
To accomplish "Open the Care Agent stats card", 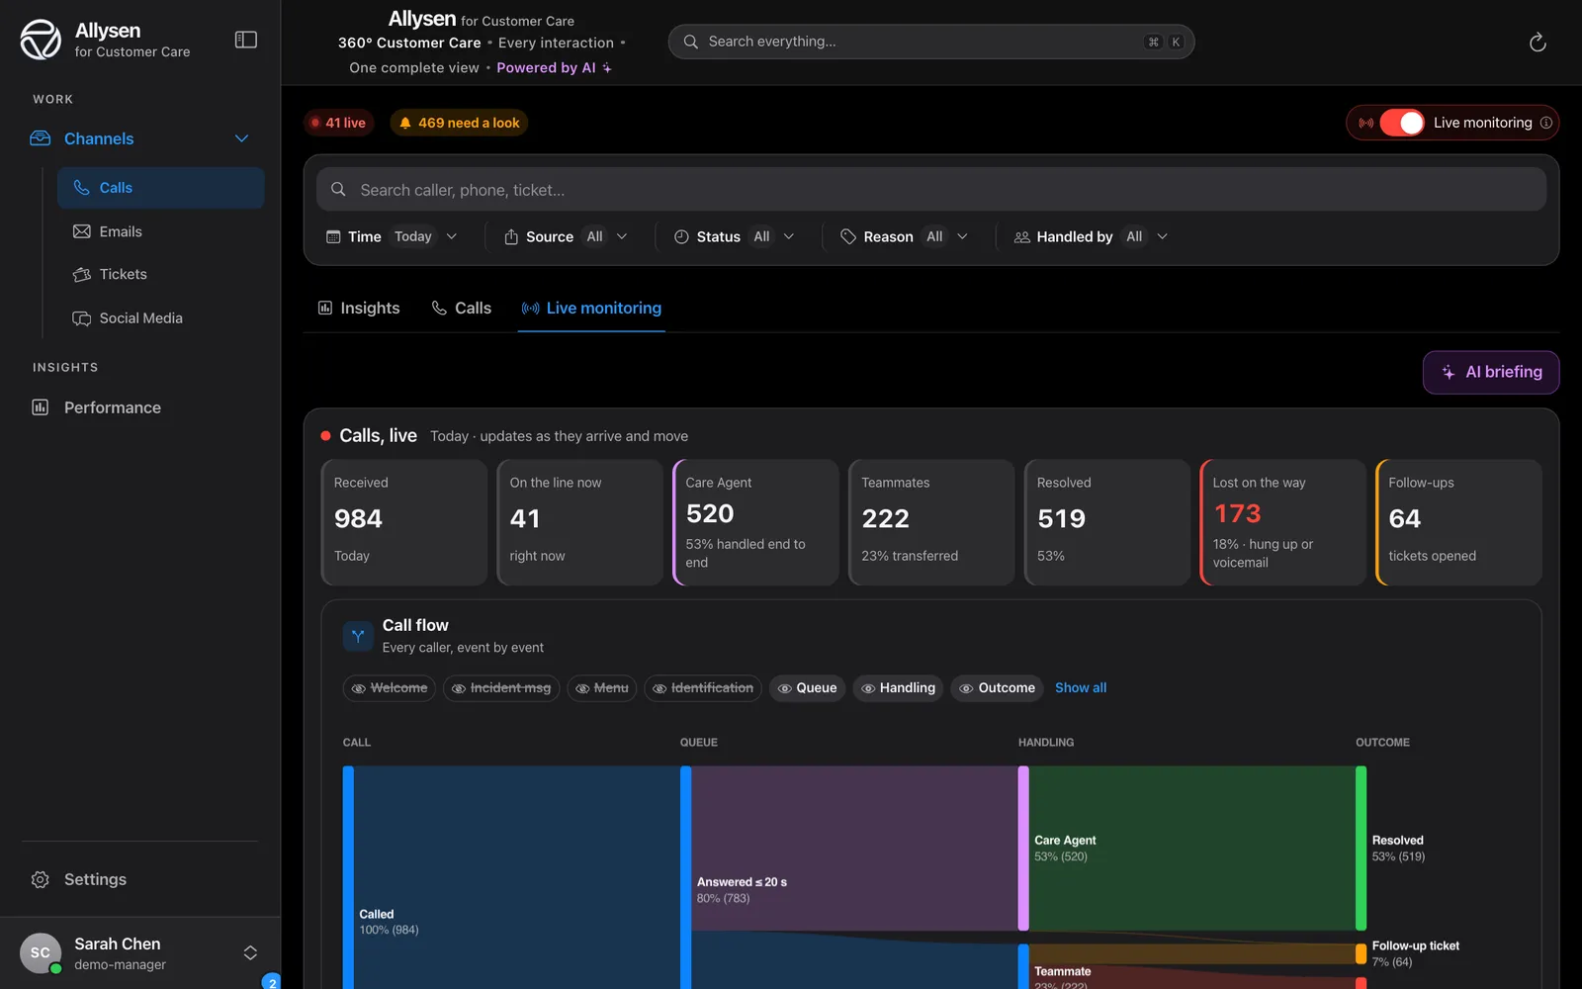I will click(755, 522).
